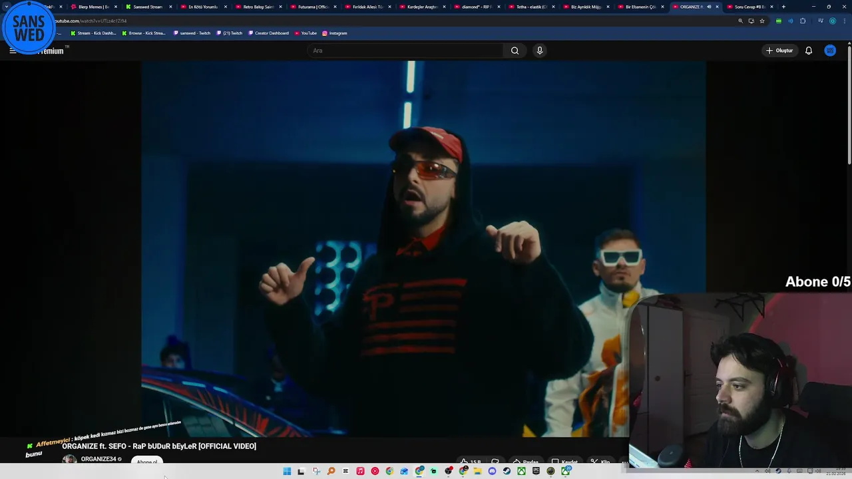Click the video title text ORGANIZE ft. SEFO

[x=159, y=446]
